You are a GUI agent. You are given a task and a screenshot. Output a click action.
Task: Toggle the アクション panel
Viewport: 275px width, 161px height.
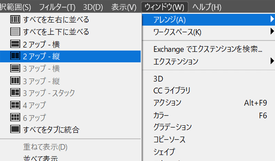click(x=167, y=103)
